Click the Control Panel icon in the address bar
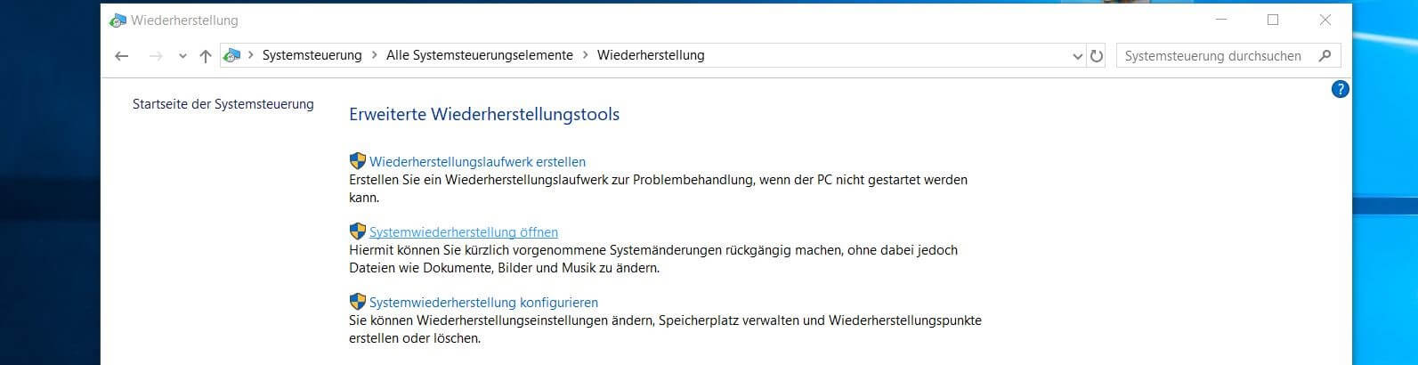 231,55
